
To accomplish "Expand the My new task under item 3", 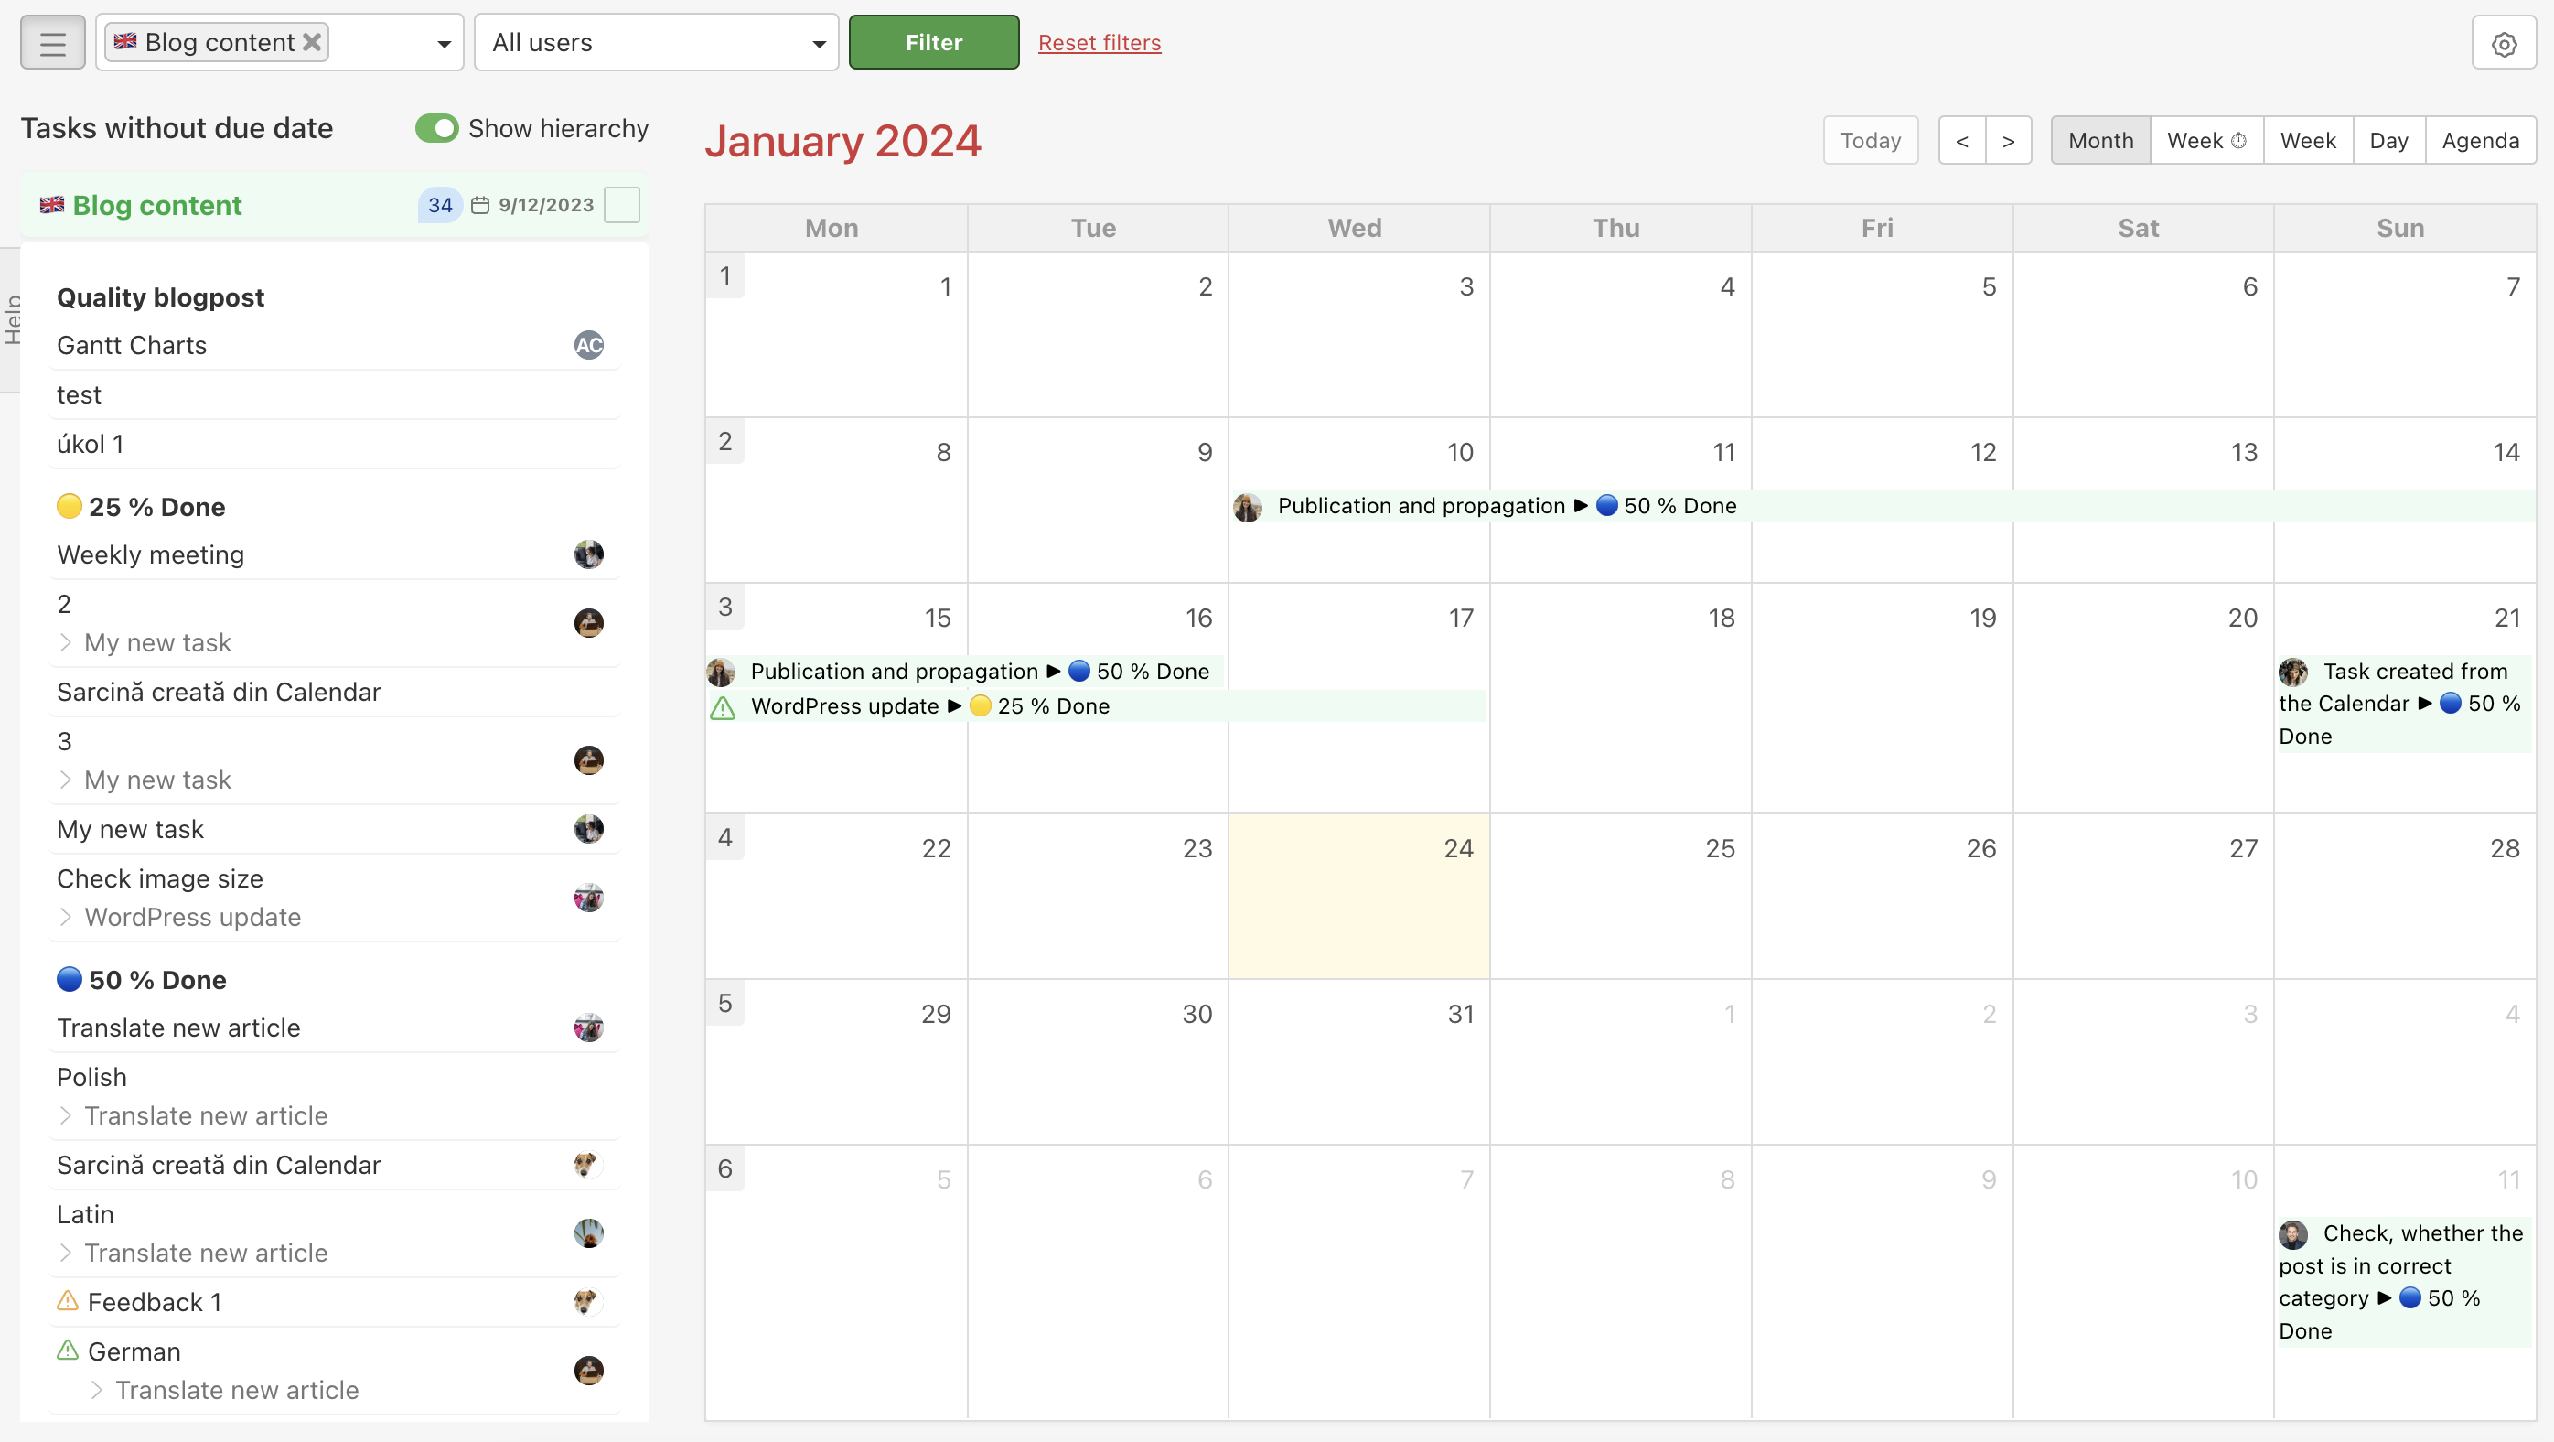I will tap(65, 779).
